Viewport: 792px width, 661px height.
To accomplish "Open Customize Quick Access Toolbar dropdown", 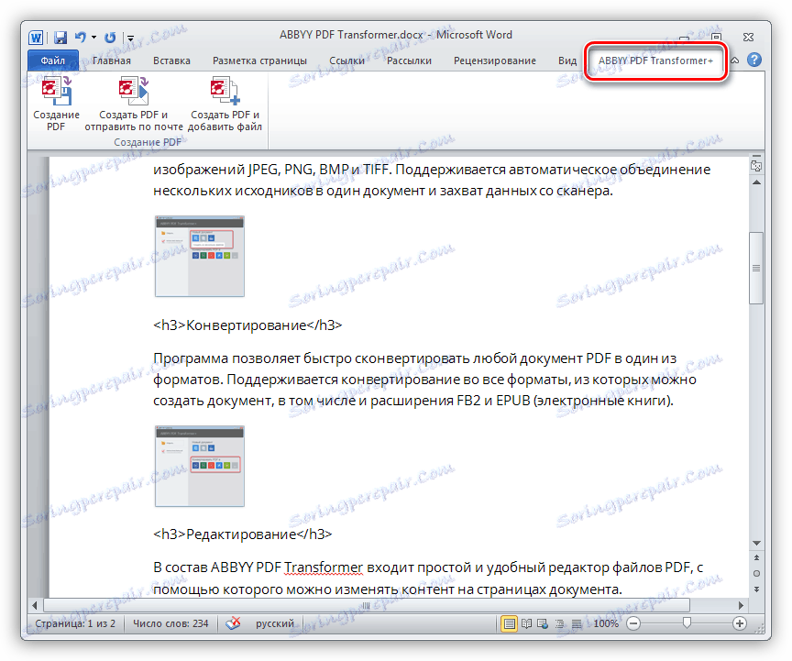I will [x=130, y=38].
